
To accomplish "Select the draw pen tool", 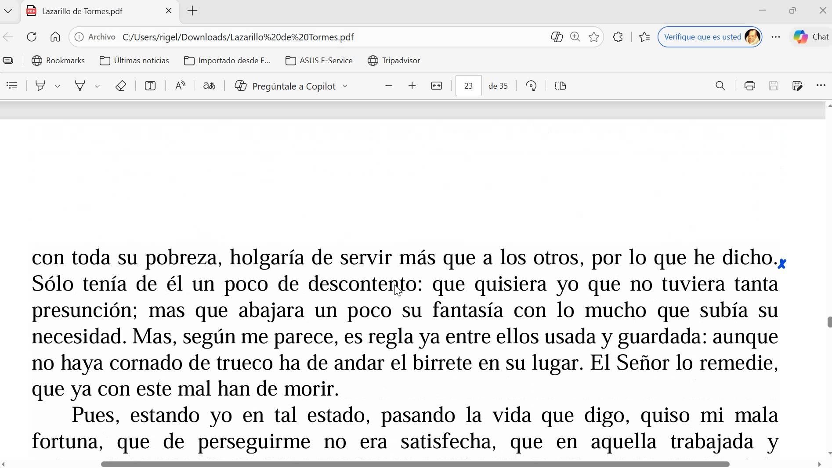I will pos(80,86).
